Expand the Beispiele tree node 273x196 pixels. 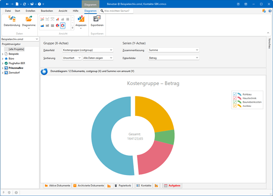point(2,54)
